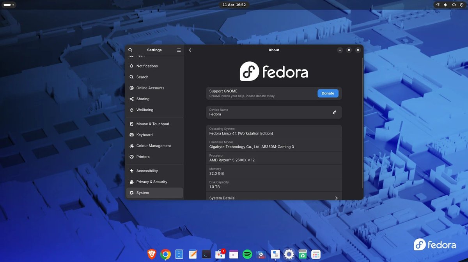This screenshot has height=262, width=468.
Task: Open the toggle-switches tweaks dock icon
Action: (x=275, y=254)
